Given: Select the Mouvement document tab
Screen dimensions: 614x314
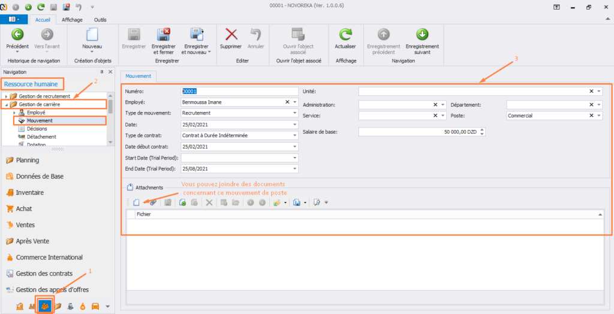Looking at the screenshot, I should tap(139, 76).
